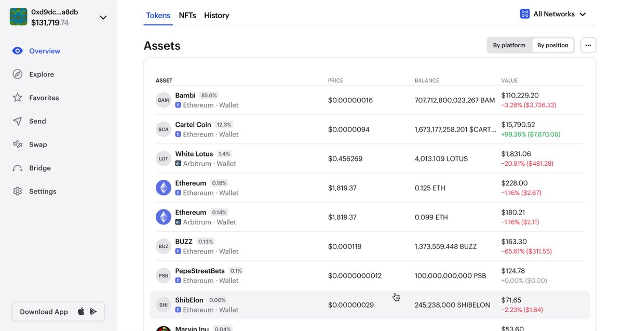623x331 pixels.
Task: Click the Google Play store icon
Action: (93, 312)
